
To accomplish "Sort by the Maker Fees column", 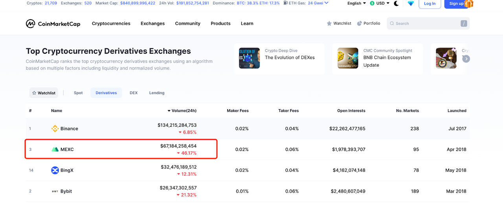I will point(238,111).
